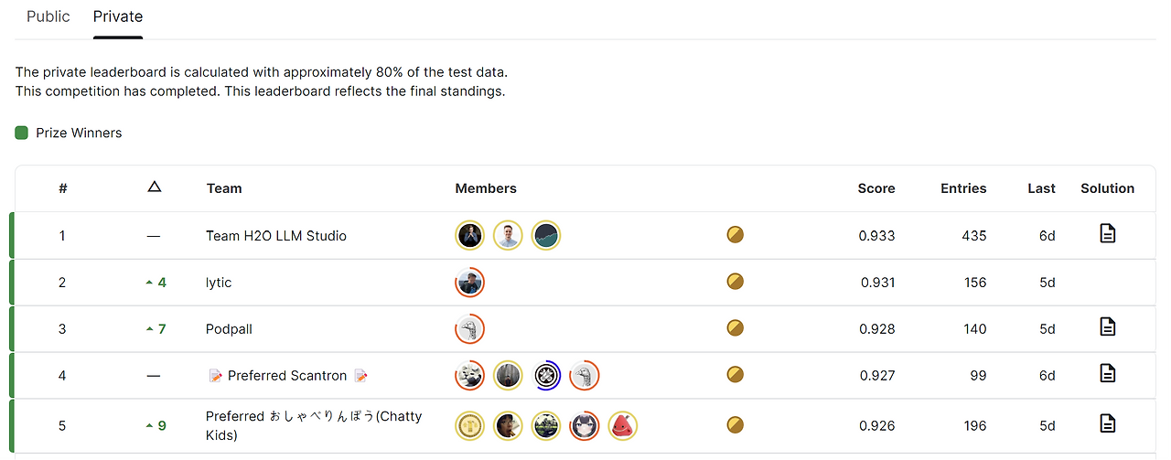This screenshot has height=460, width=1171.
Task: Open watermelon avatar in Chatty Kids team
Action: point(622,425)
